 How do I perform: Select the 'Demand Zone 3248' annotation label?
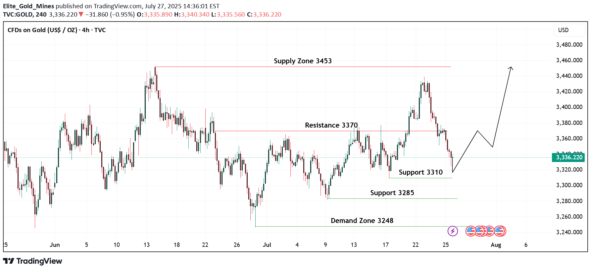click(x=362, y=221)
